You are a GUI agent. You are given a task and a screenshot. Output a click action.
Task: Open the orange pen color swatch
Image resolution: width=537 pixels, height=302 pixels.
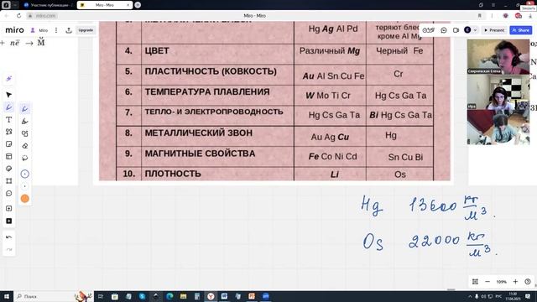pyautogui.click(x=24, y=199)
